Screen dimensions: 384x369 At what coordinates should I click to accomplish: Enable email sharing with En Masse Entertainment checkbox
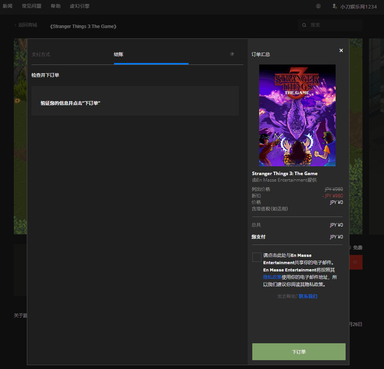[257, 257]
